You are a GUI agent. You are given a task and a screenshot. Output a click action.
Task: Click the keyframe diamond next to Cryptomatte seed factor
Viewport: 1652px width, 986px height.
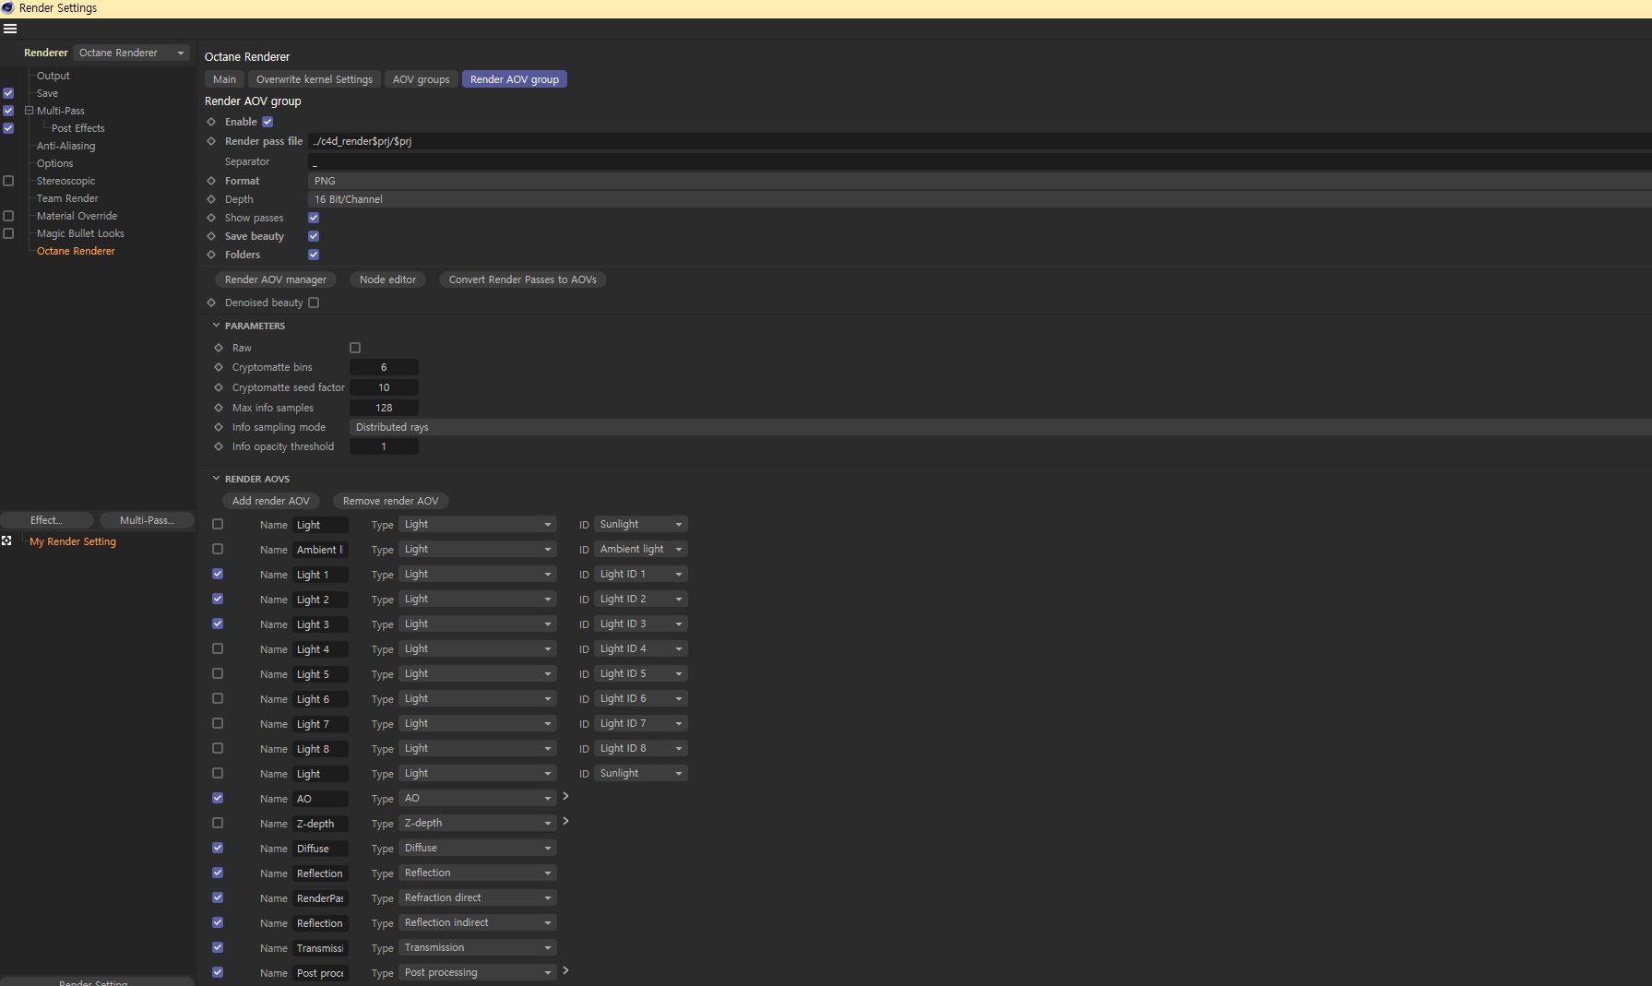pyautogui.click(x=219, y=387)
